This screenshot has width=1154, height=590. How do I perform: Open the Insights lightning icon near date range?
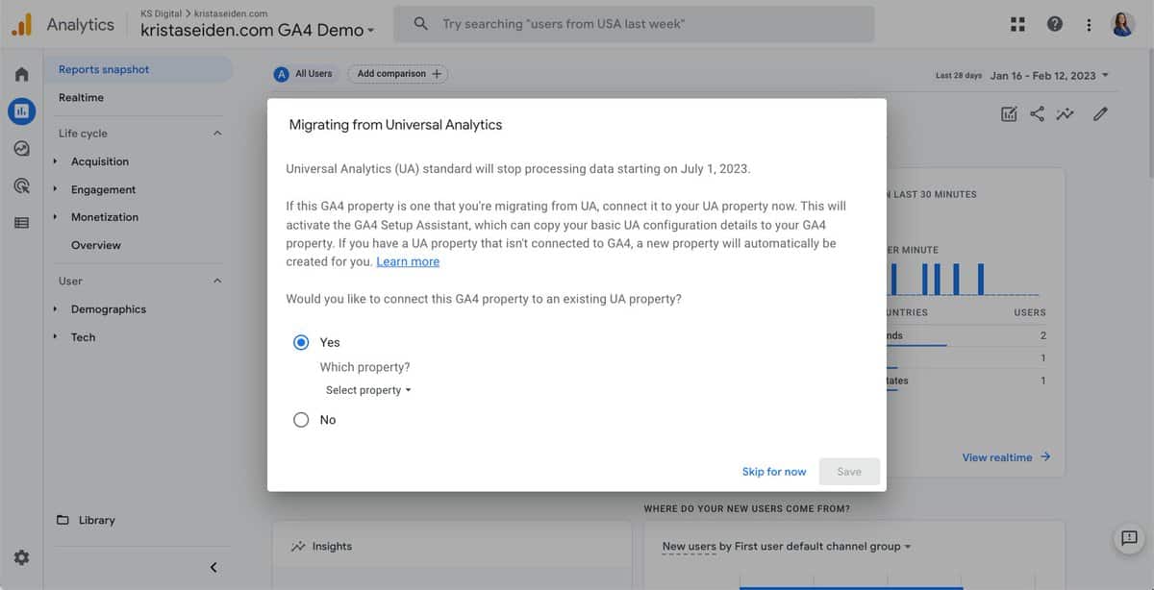point(1065,113)
